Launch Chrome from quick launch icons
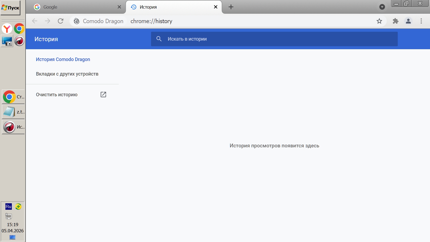This screenshot has width=430, height=242. [x=19, y=29]
